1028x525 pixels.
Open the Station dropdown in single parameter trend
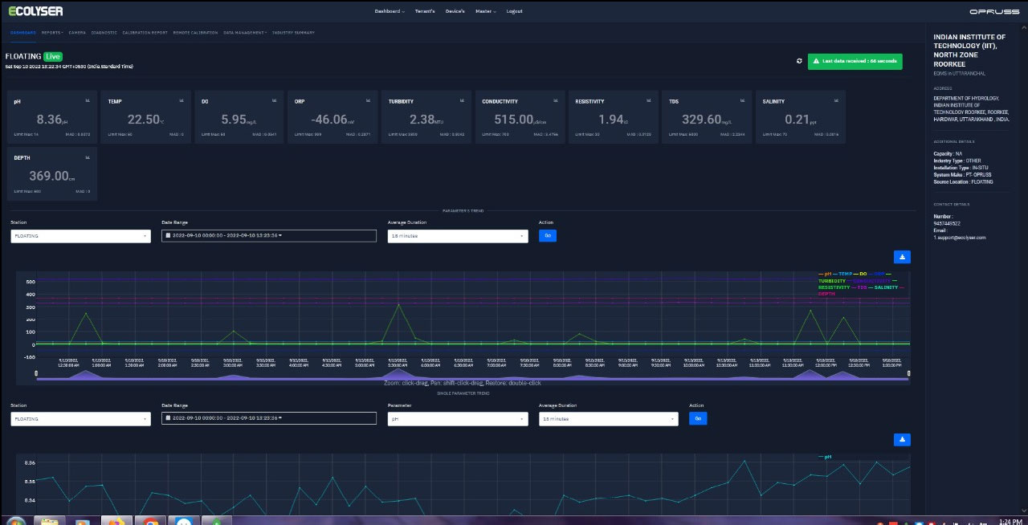(x=80, y=419)
